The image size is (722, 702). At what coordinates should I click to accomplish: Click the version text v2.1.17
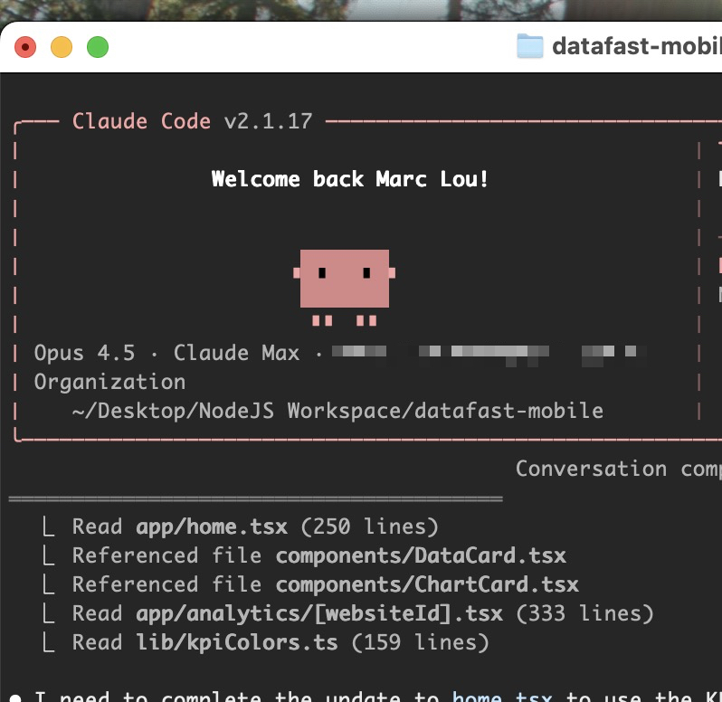[x=268, y=121]
